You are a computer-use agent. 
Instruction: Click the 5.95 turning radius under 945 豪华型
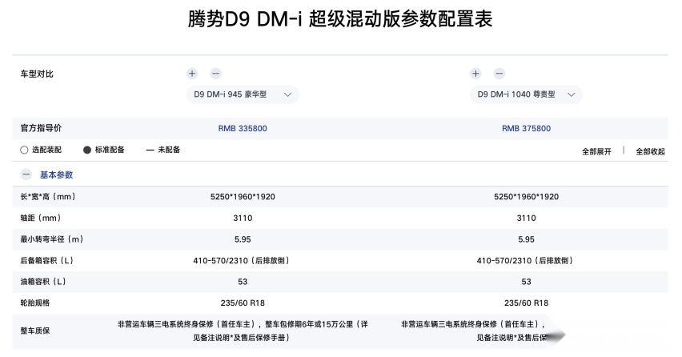[243, 239]
